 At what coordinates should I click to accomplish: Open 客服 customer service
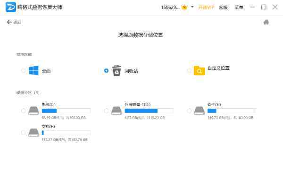[223, 8]
